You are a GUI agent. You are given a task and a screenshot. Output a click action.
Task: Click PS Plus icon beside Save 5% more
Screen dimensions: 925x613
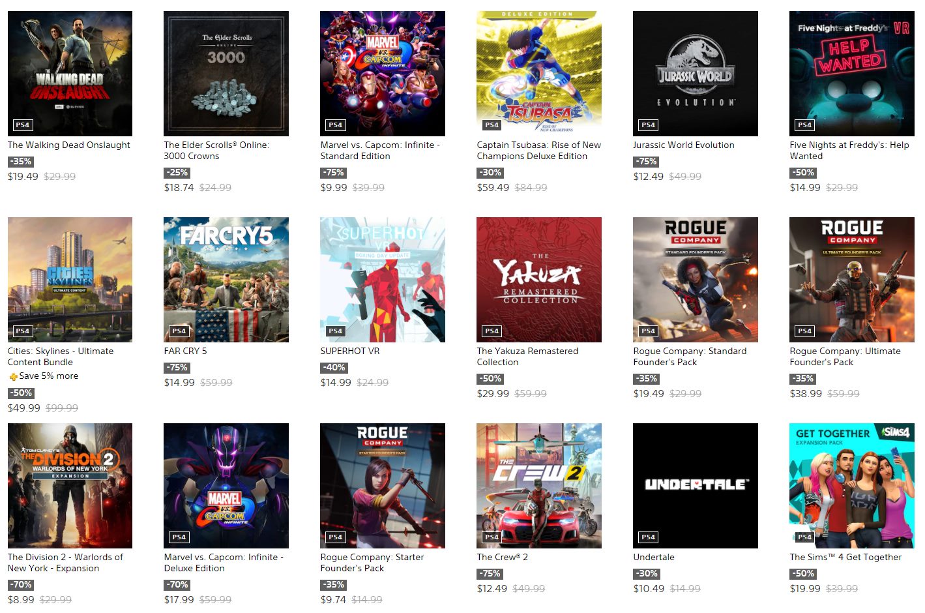13,376
